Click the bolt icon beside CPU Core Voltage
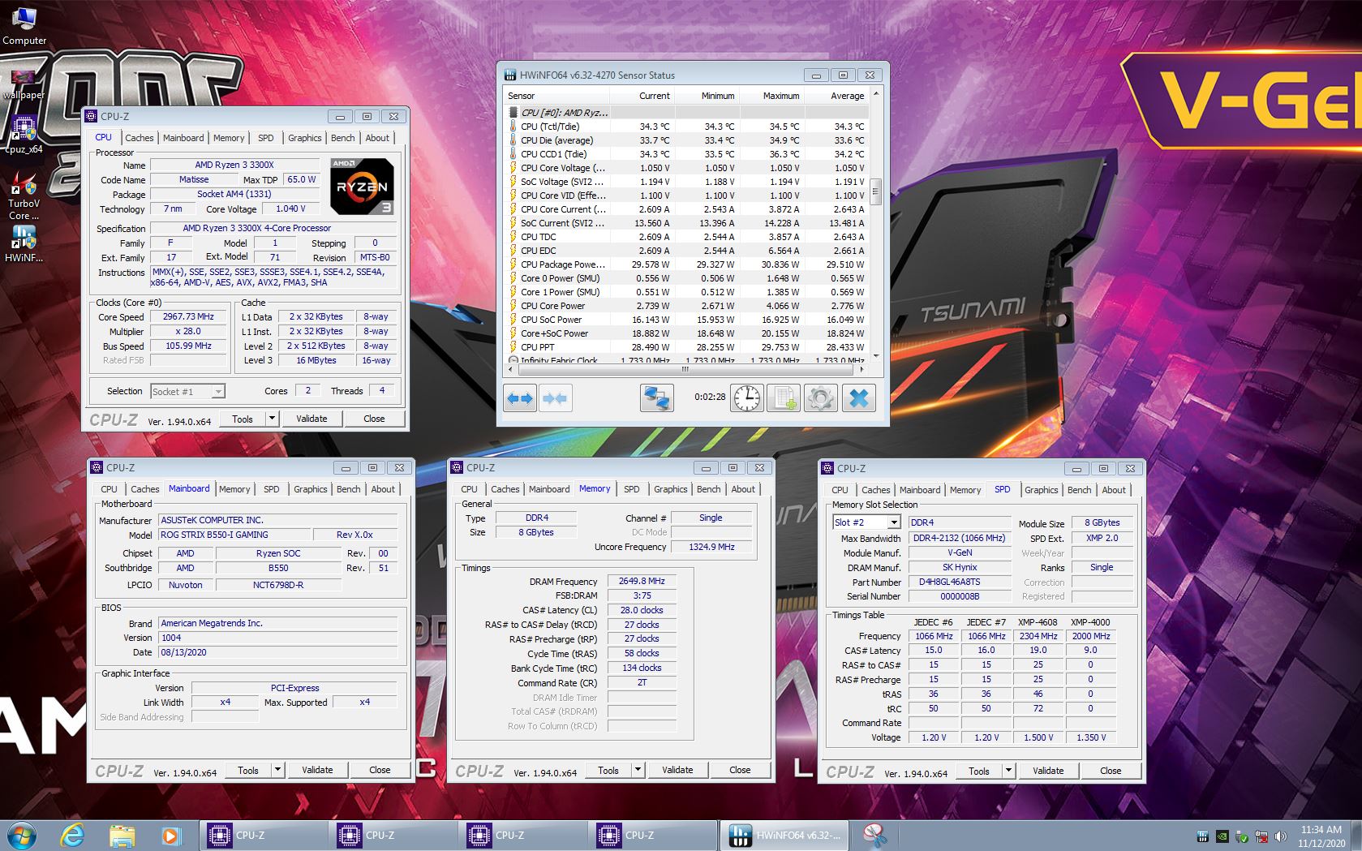1362x851 pixels. 513,168
